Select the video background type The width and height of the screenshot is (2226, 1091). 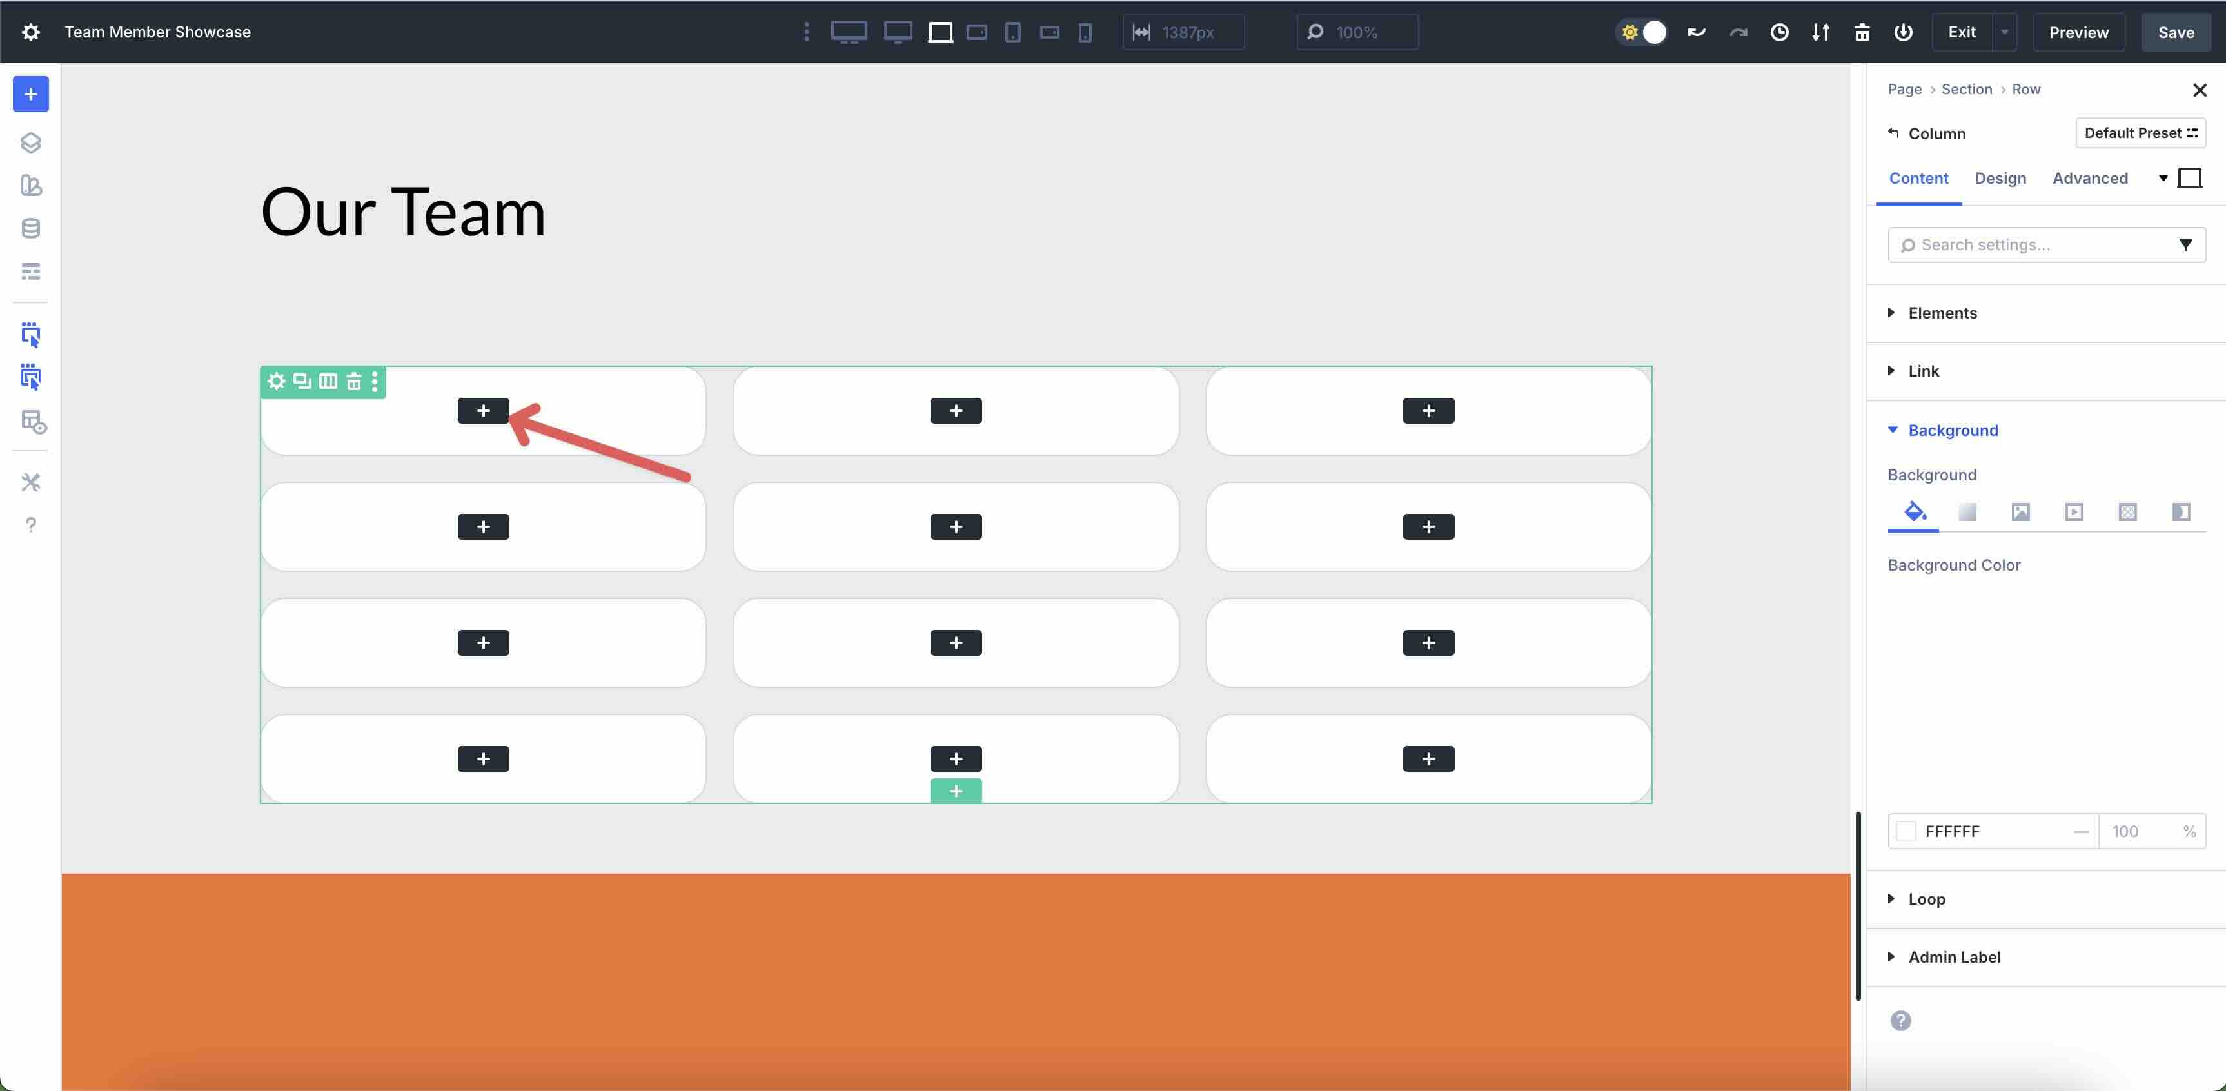[2074, 512]
